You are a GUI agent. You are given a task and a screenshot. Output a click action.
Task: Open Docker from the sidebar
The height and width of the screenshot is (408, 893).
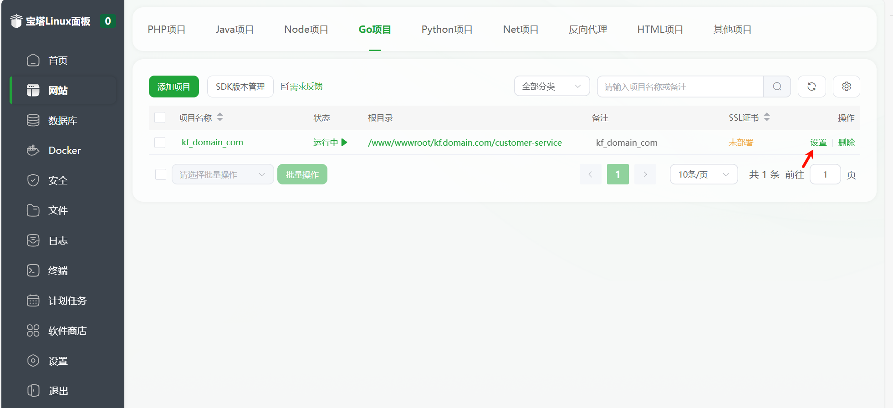click(x=64, y=150)
